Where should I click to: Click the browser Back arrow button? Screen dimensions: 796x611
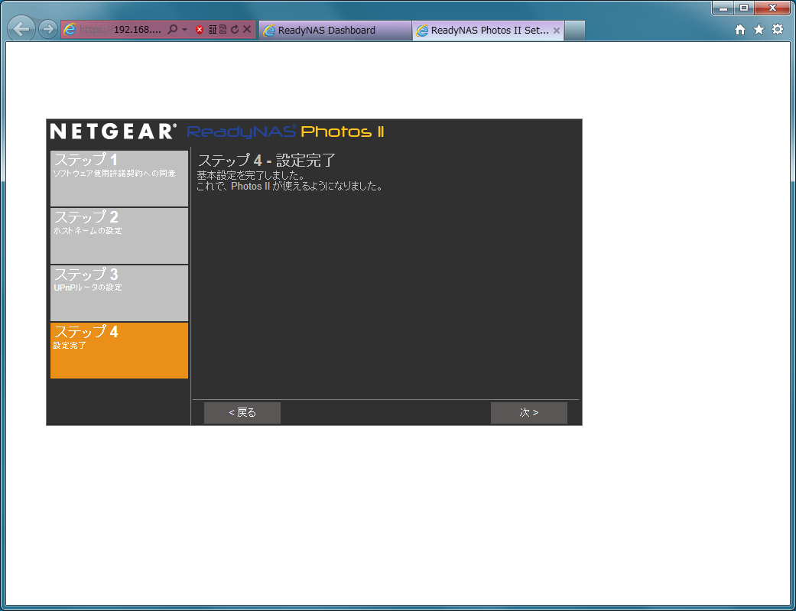pos(21,29)
